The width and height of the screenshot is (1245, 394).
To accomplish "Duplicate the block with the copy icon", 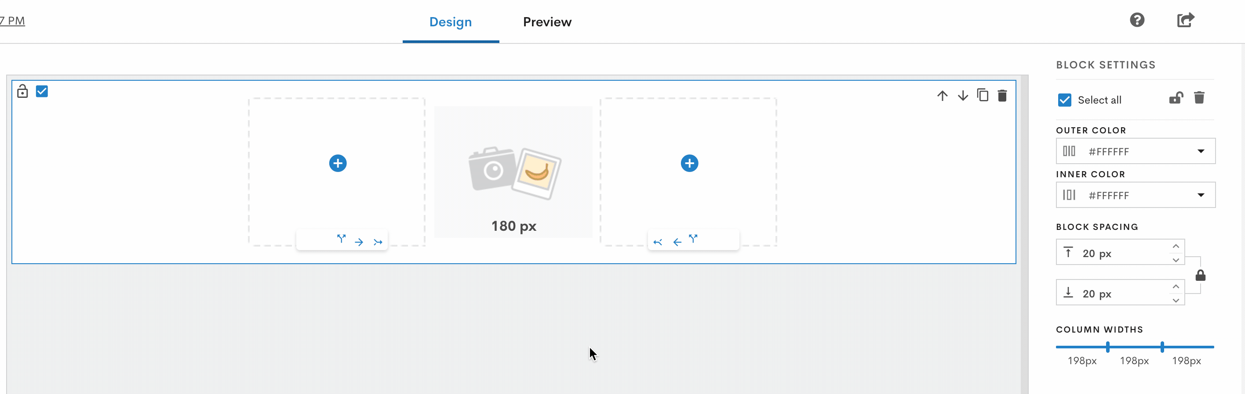I will tap(983, 95).
